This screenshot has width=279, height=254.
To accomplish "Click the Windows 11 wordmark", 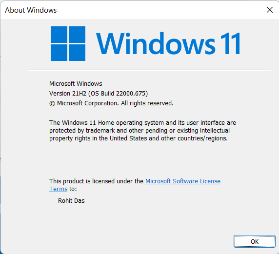I will point(168,43).
